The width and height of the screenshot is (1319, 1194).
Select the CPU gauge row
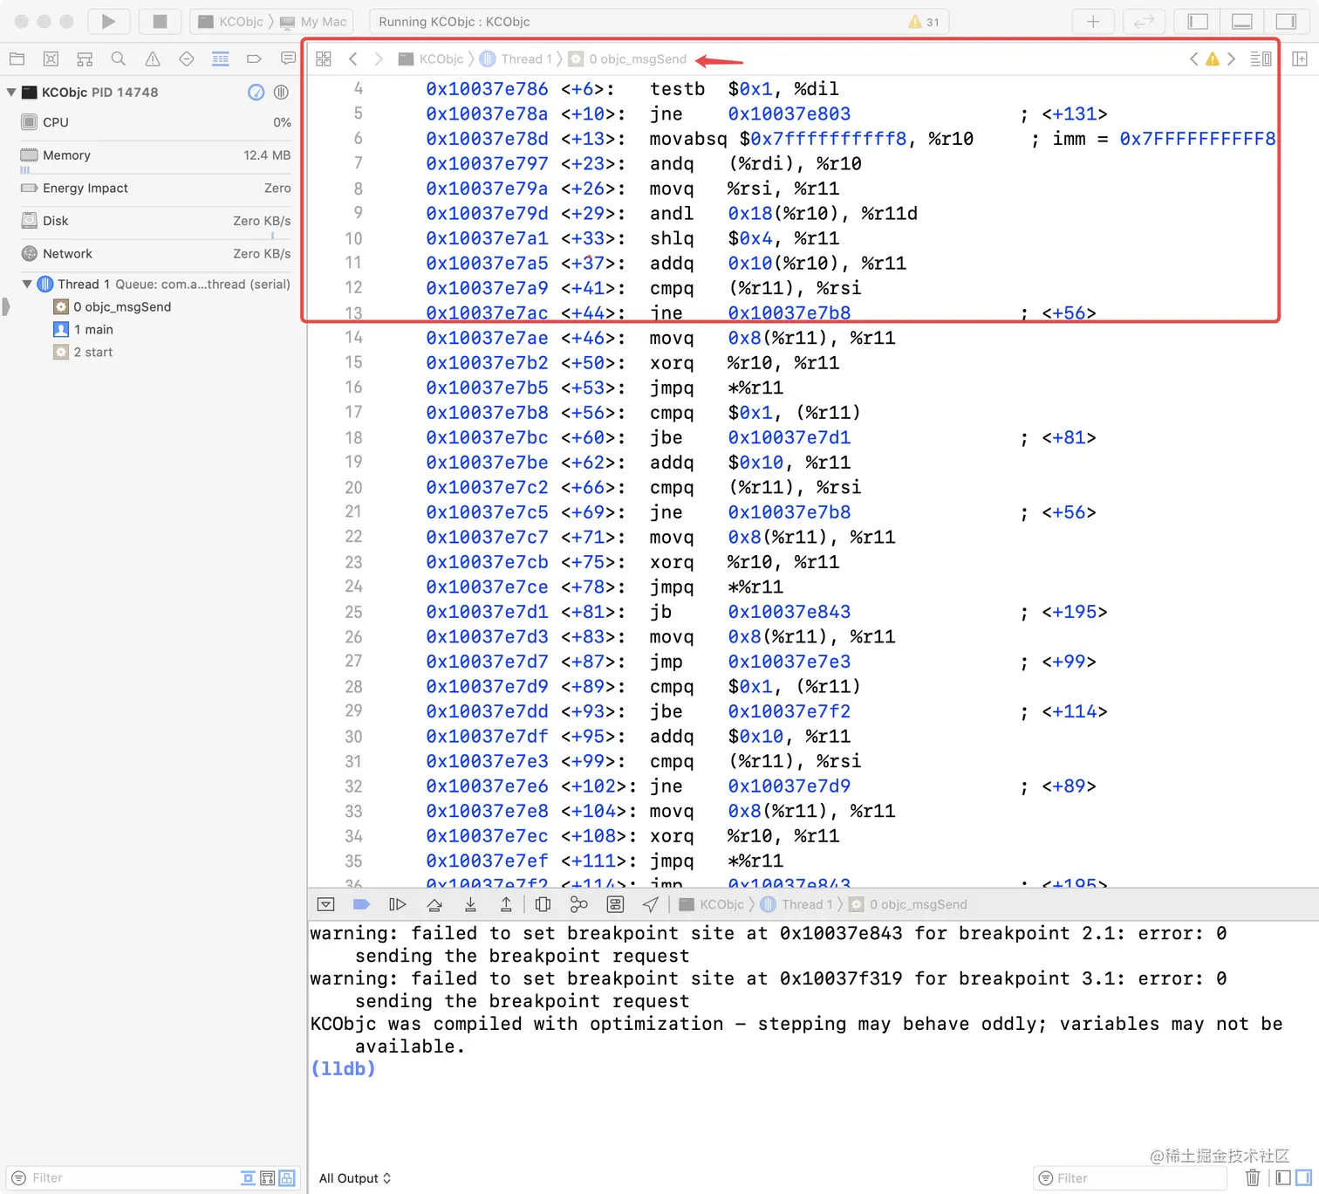[154, 123]
